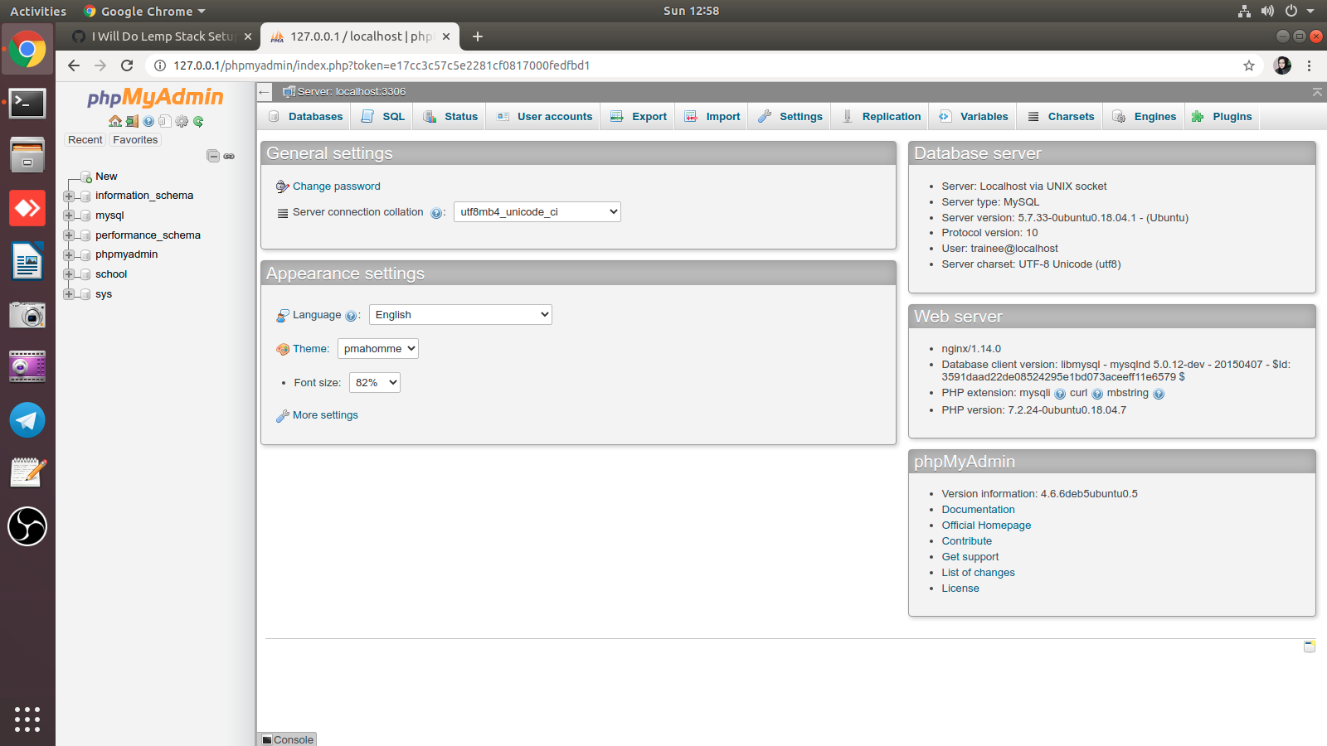
Task: Open Terminal from the Ubuntu dock
Action: pyautogui.click(x=27, y=104)
